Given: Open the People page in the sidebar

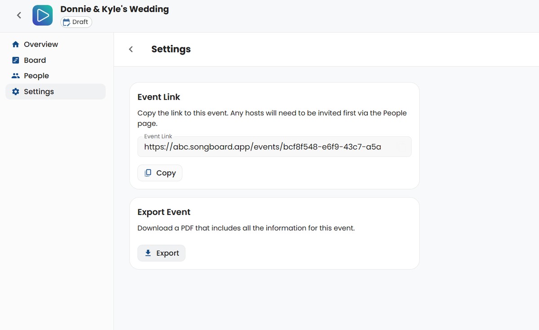Looking at the screenshot, I should click(x=56, y=76).
